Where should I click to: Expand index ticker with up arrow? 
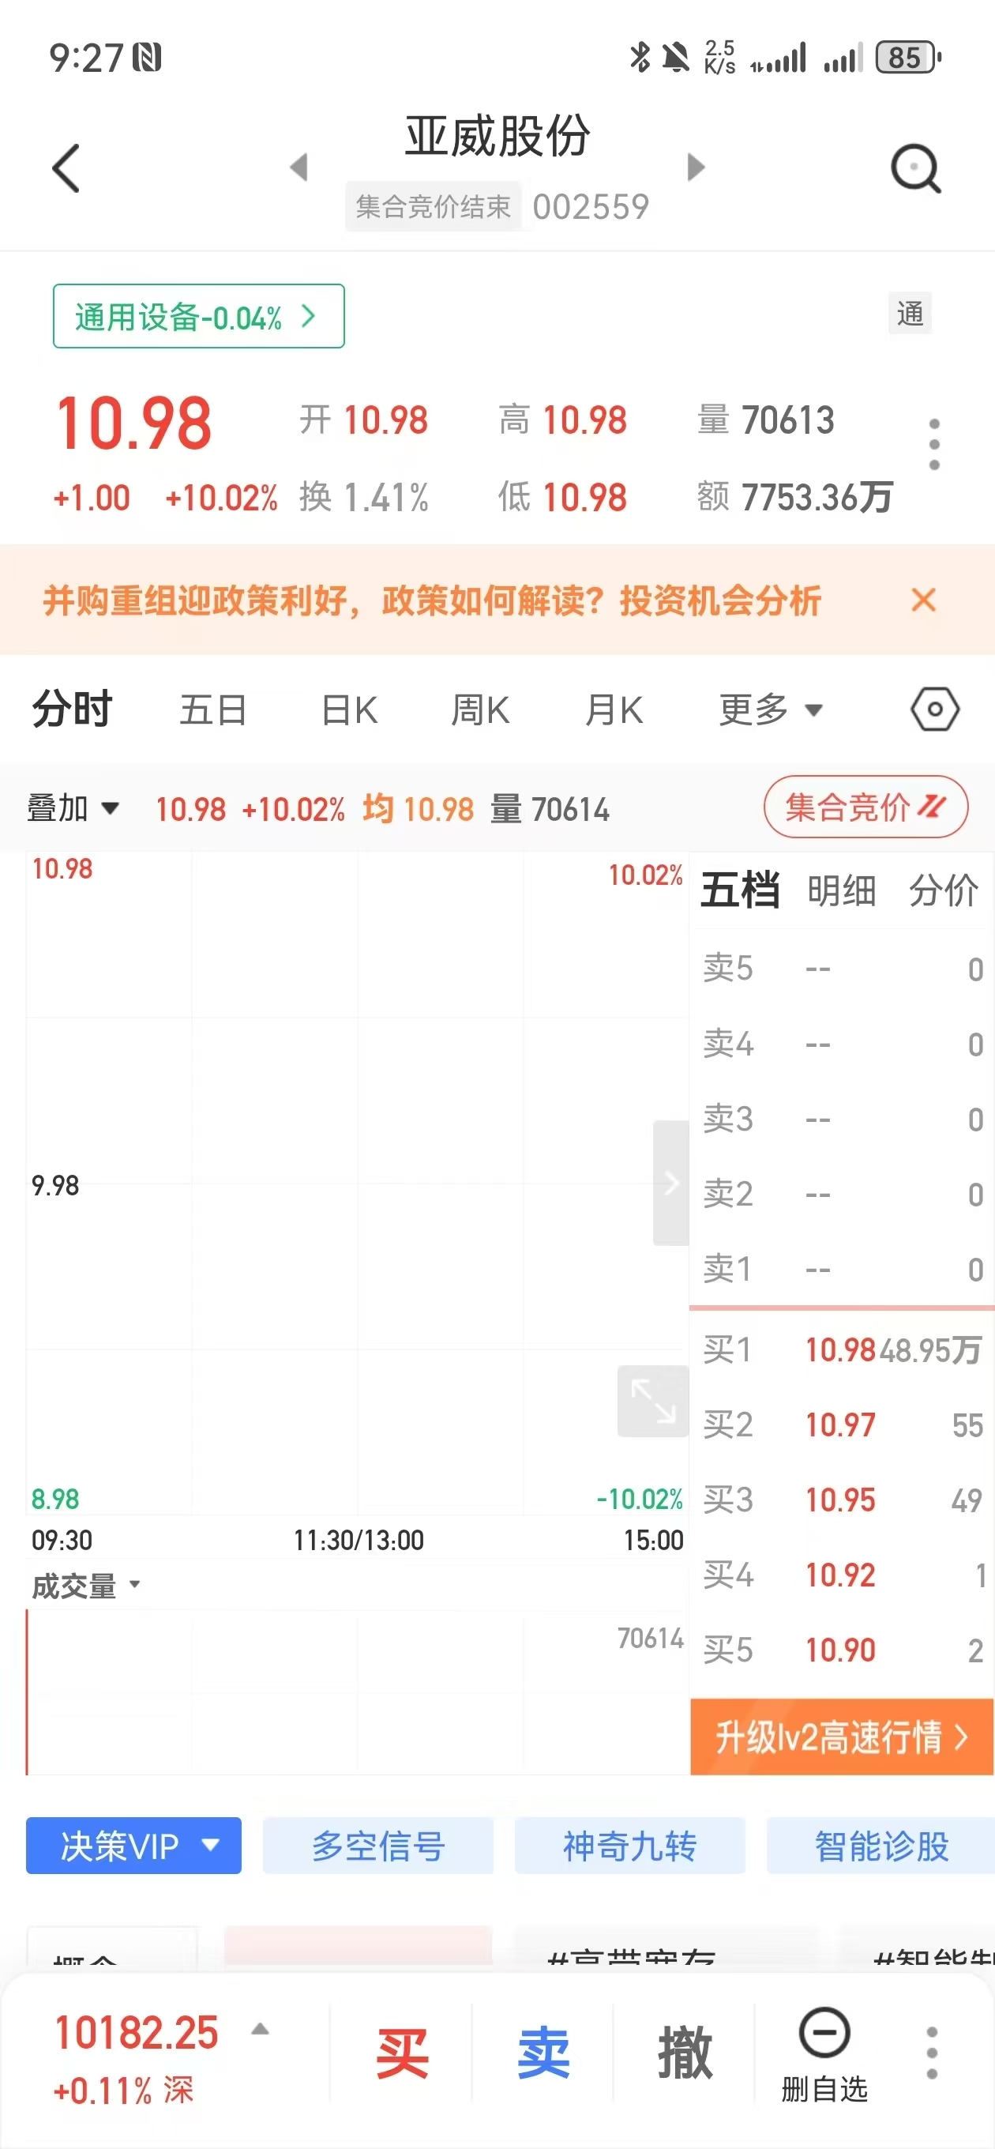pyautogui.click(x=261, y=2029)
